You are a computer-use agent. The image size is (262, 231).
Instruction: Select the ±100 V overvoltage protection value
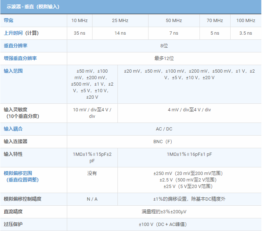tap(164, 224)
